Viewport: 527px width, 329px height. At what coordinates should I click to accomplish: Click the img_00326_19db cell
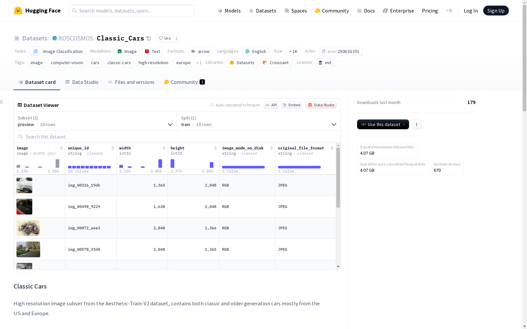91,185
